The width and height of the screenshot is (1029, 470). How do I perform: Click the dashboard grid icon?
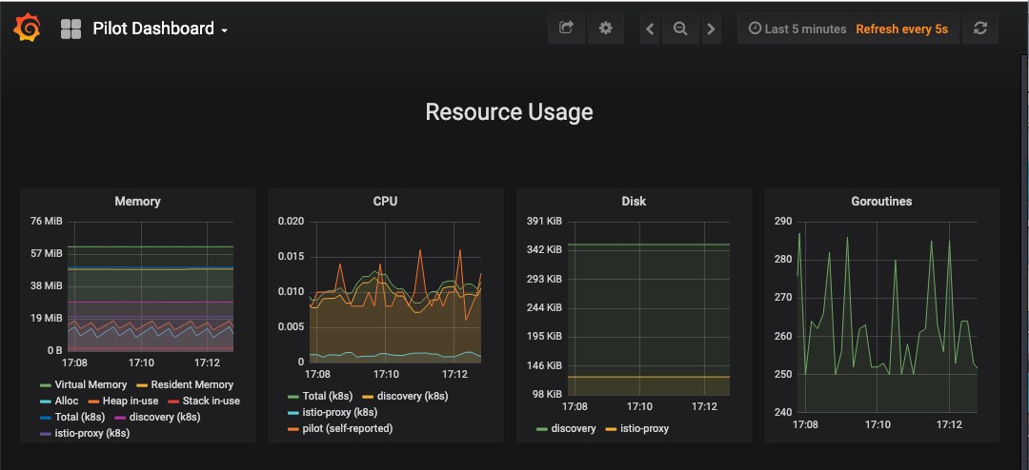point(71,29)
